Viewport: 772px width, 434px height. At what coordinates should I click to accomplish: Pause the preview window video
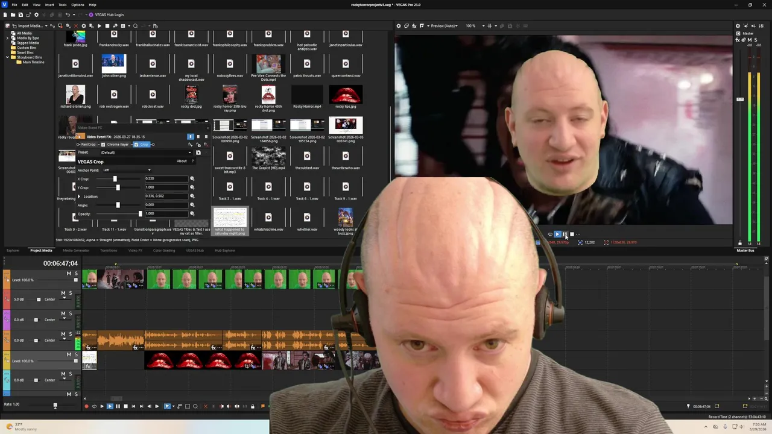pos(565,234)
